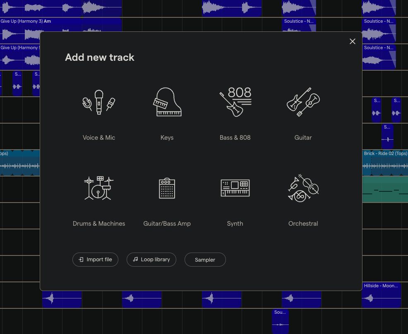Select the Guitar track icon
408x334 pixels.
[x=303, y=102]
